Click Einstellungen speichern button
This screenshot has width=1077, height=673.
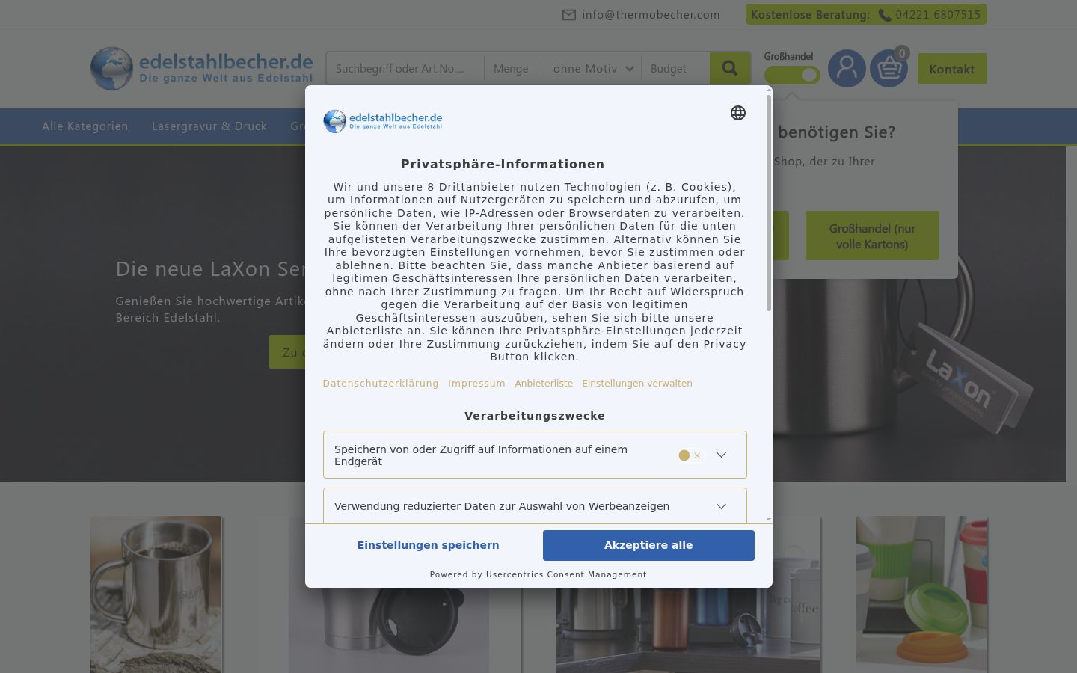tap(428, 545)
